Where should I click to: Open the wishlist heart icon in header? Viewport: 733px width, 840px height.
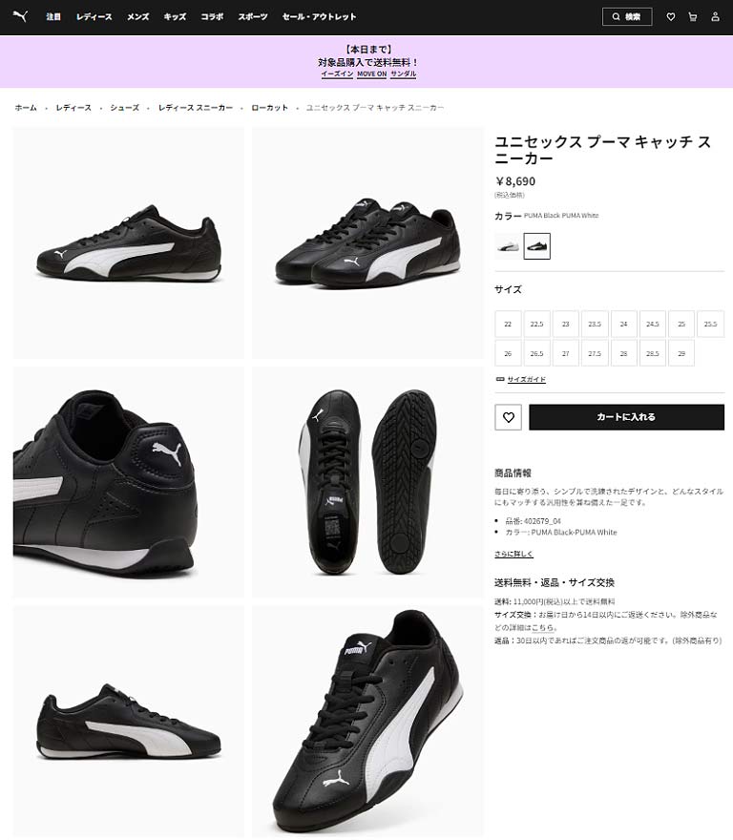tap(670, 17)
